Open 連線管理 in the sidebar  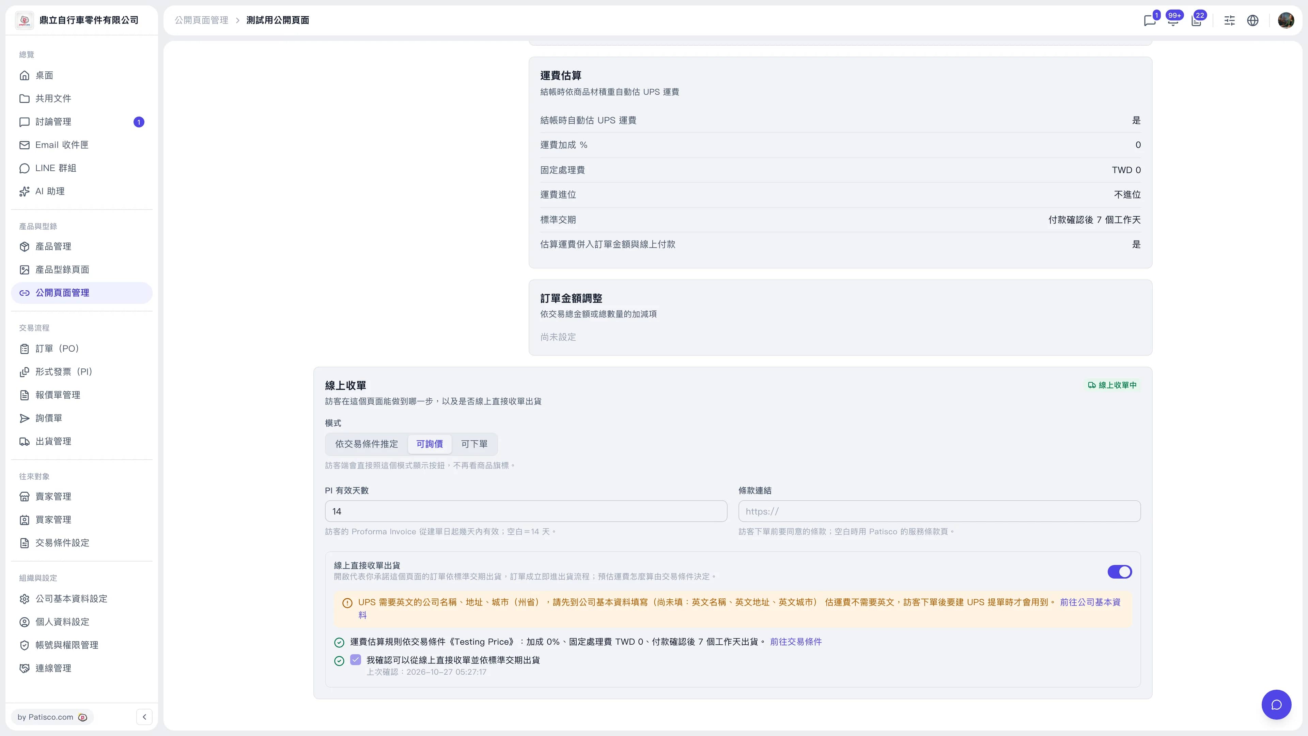[x=82, y=669]
